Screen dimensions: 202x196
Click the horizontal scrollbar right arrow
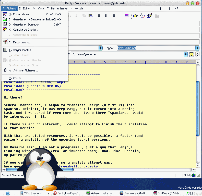click(x=194, y=170)
